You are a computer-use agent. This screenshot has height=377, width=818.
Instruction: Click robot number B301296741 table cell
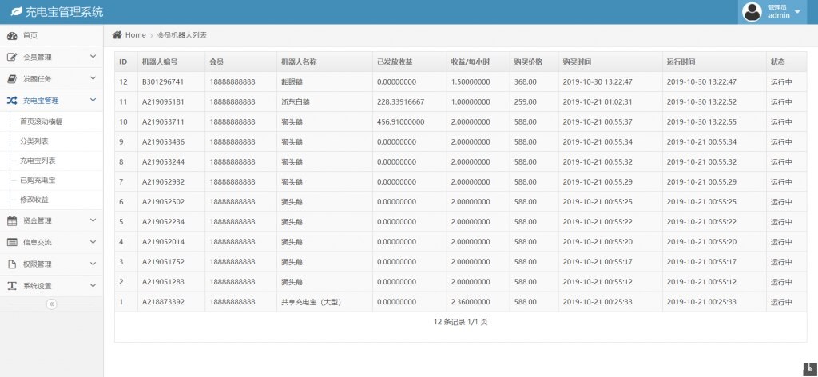163,81
